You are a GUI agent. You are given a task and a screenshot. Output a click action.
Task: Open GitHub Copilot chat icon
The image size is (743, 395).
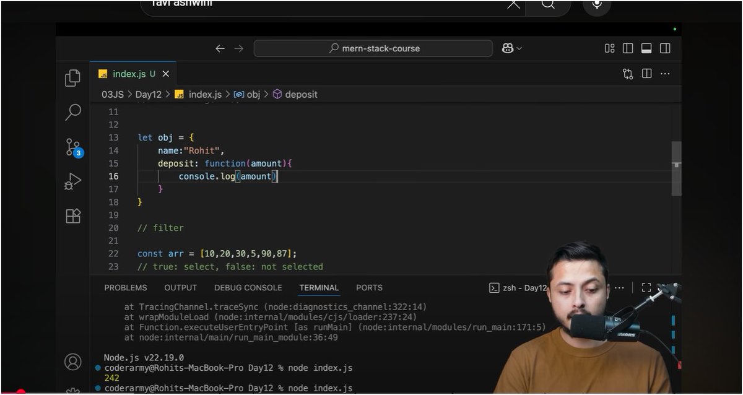point(508,48)
